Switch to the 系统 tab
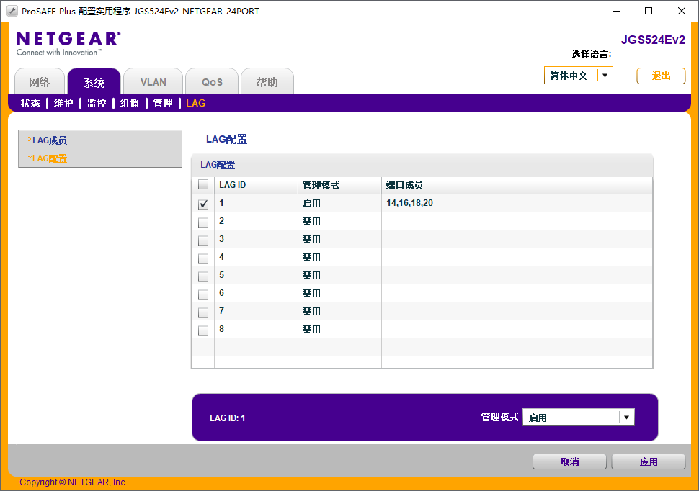This screenshot has height=491, width=699. [94, 82]
